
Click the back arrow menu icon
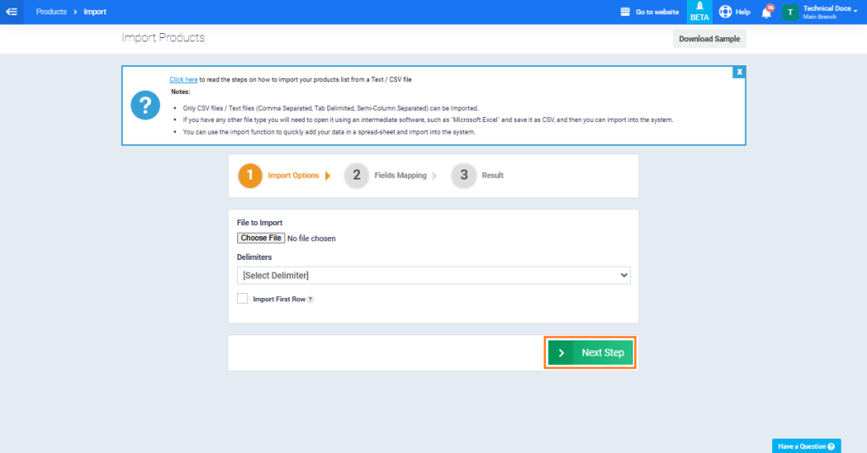[12, 12]
